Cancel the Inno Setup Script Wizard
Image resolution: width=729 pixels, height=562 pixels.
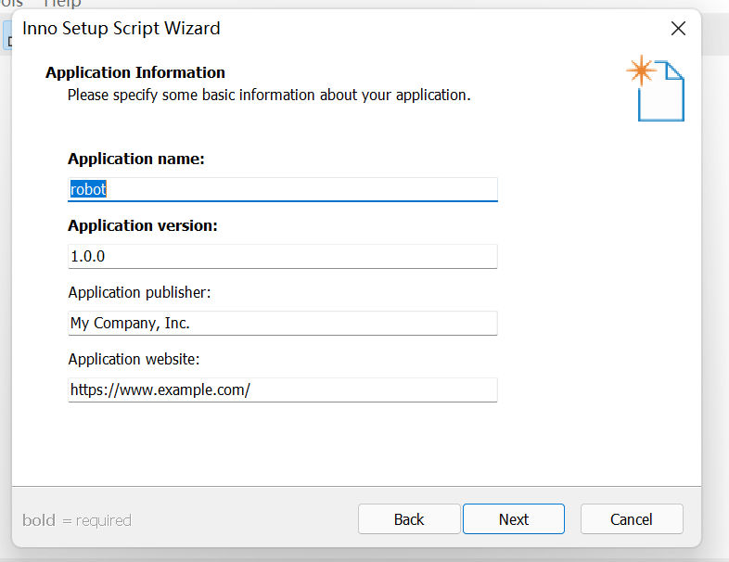[632, 518]
